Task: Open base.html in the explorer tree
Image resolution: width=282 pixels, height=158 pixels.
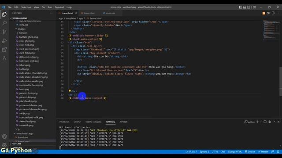Action: [23, 137]
